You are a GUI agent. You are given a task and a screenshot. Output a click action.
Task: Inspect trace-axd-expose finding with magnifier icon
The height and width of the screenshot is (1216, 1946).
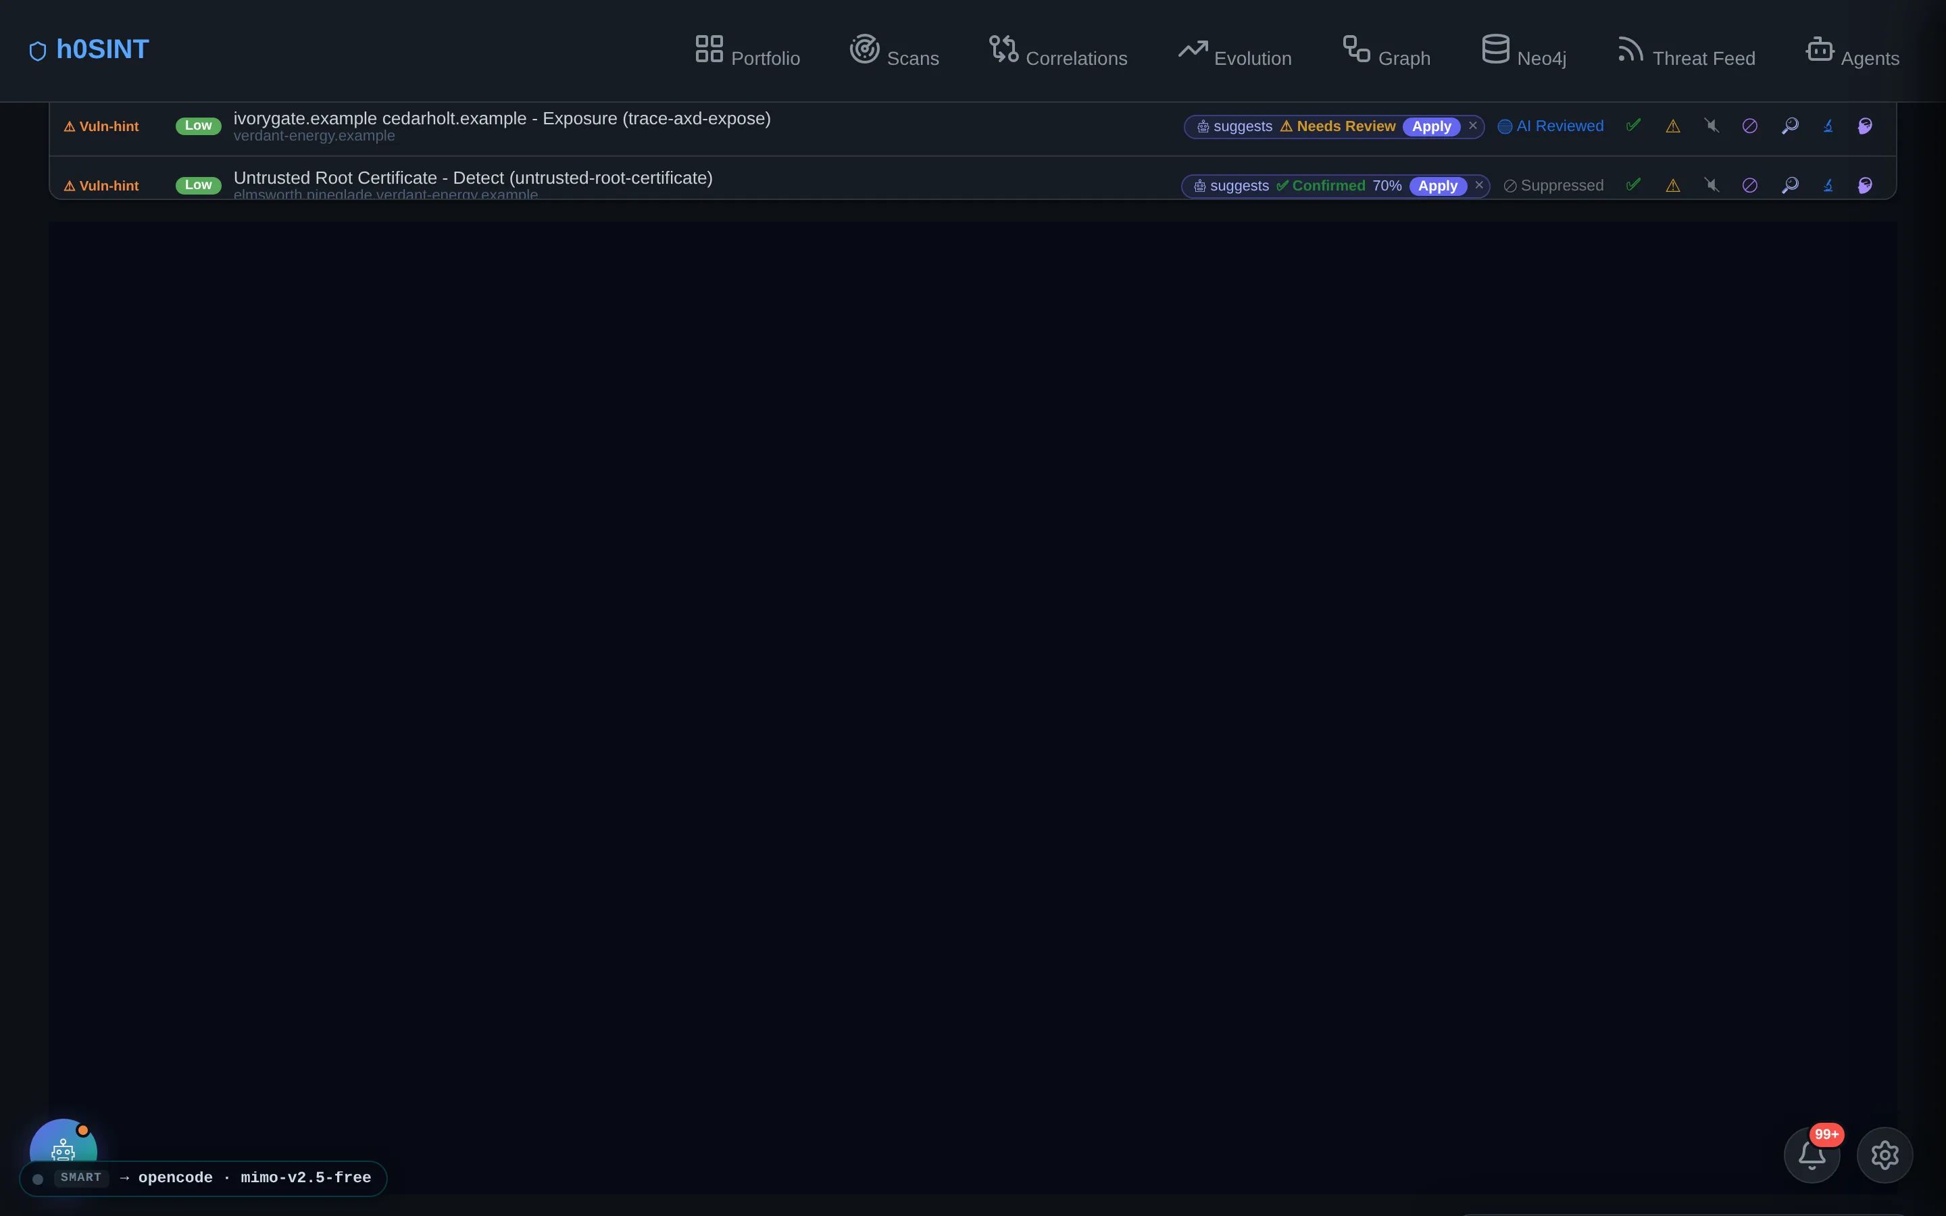(1789, 126)
